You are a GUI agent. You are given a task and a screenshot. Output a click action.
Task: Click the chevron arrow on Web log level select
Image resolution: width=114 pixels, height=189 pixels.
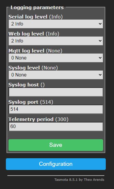pyautogui.click(x=100, y=41)
